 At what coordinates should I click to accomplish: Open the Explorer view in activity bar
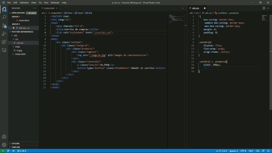pyautogui.click(x=4, y=9)
